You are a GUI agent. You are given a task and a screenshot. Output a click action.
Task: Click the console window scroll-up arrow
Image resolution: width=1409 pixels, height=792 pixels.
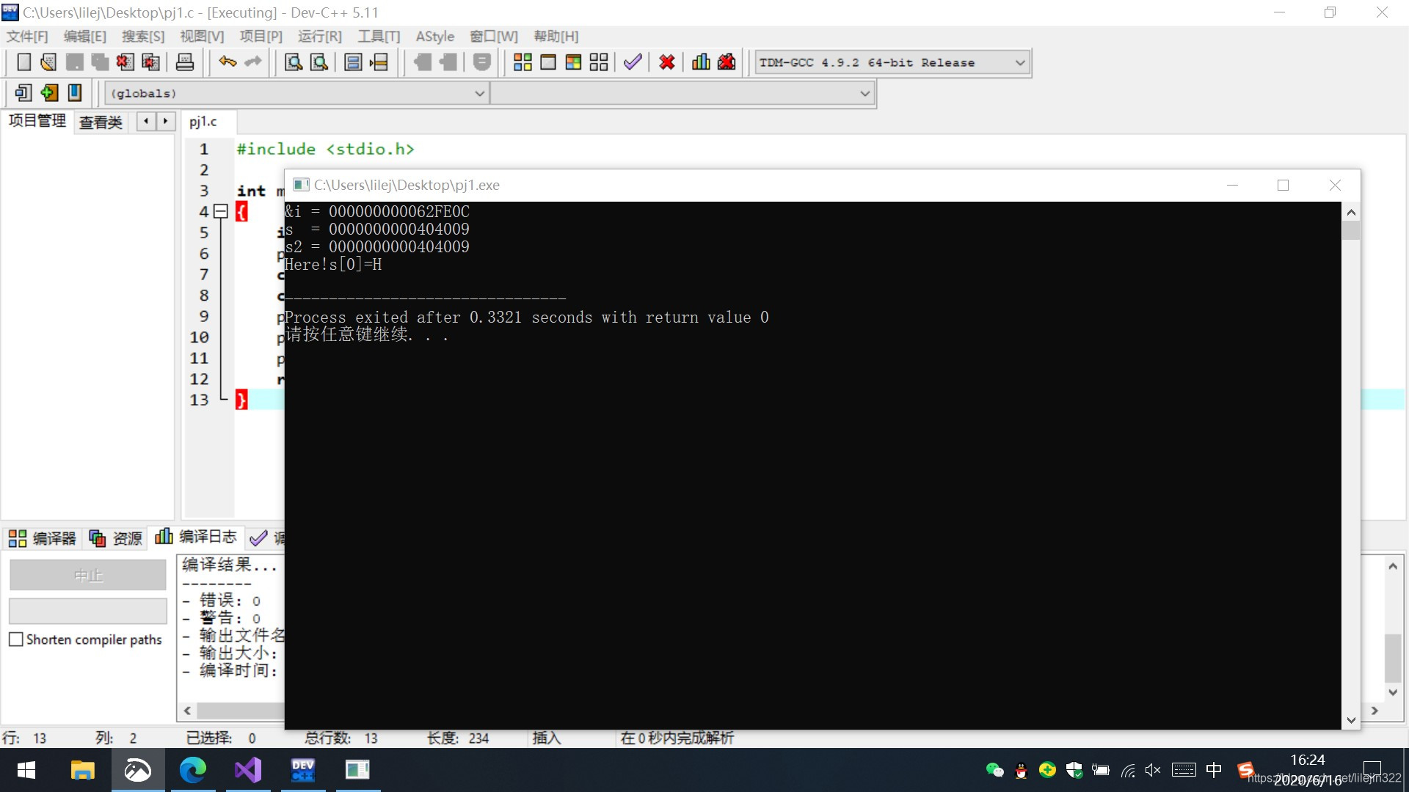click(1351, 212)
